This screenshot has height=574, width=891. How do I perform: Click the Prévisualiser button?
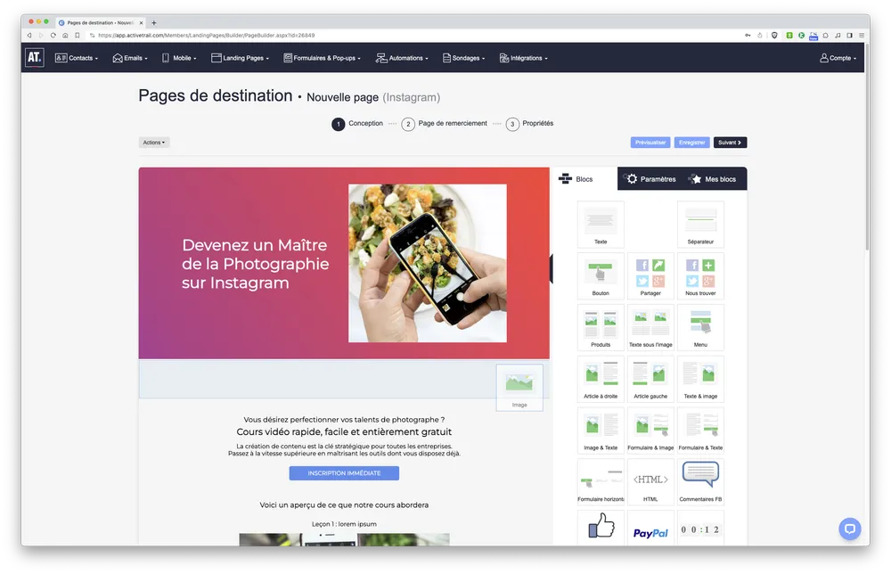650,142
